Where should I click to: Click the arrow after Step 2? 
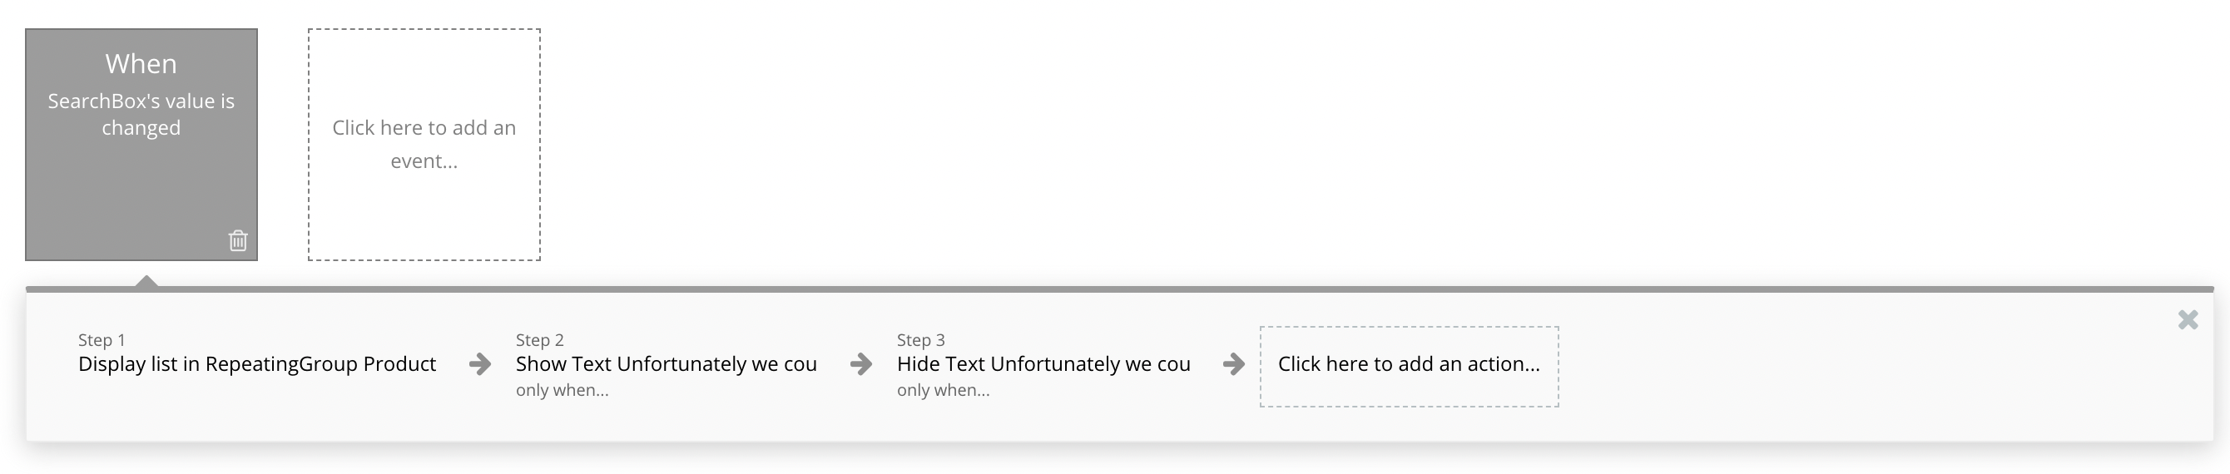pyautogui.click(x=860, y=364)
